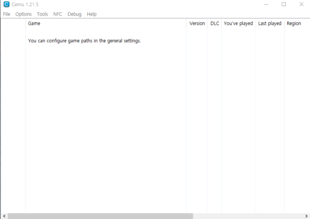This screenshot has height=219, width=310.
Task: Open the Tools menu
Action: tap(42, 14)
